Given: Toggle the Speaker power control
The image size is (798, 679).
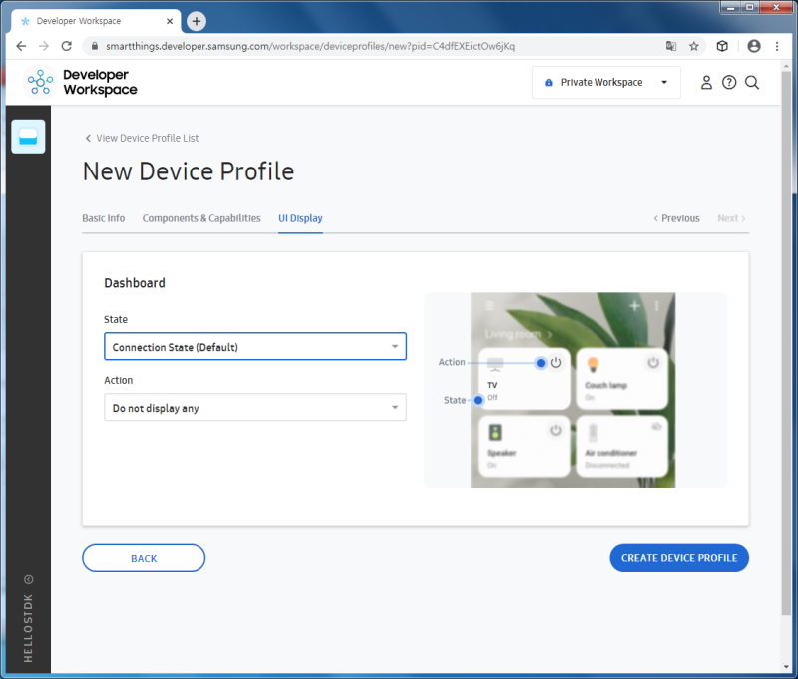Looking at the screenshot, I should click(555, 431).
